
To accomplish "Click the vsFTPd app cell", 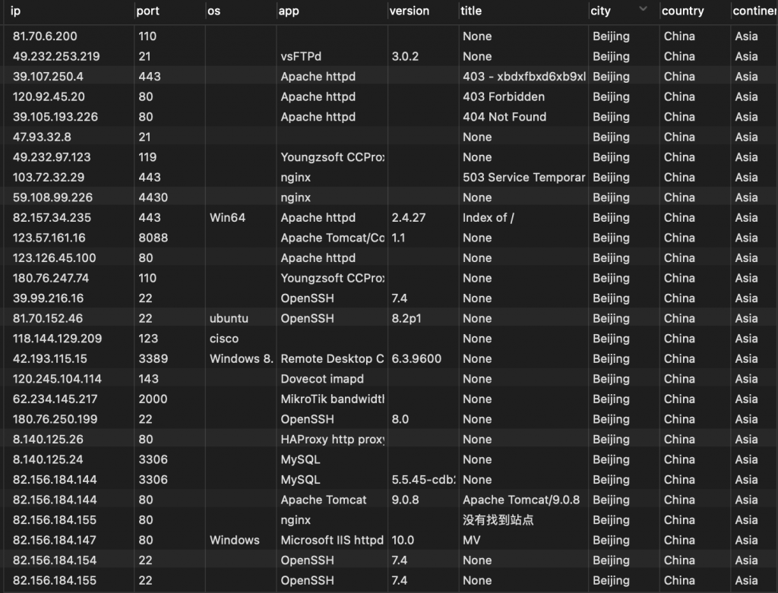I will click(301, 56).
